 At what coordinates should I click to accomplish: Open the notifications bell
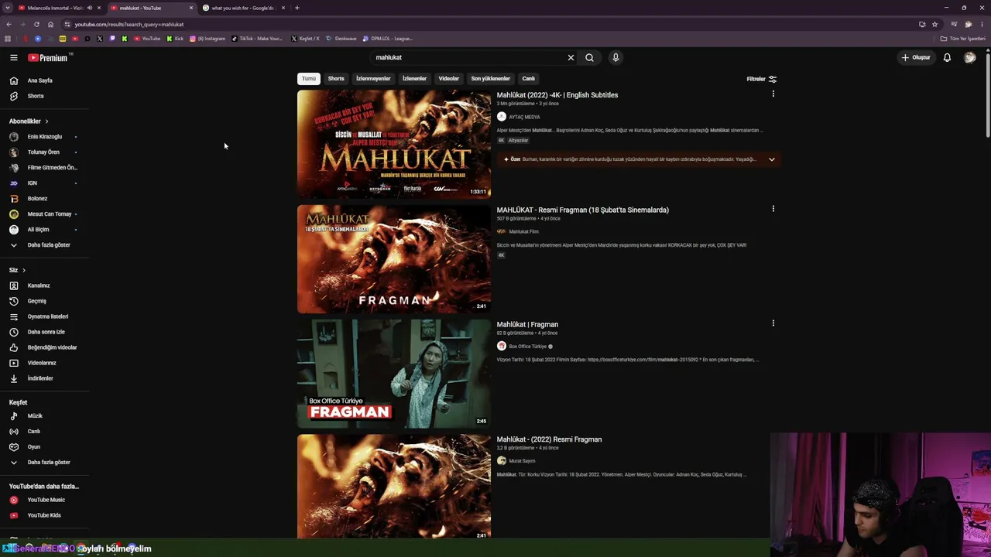947,57
